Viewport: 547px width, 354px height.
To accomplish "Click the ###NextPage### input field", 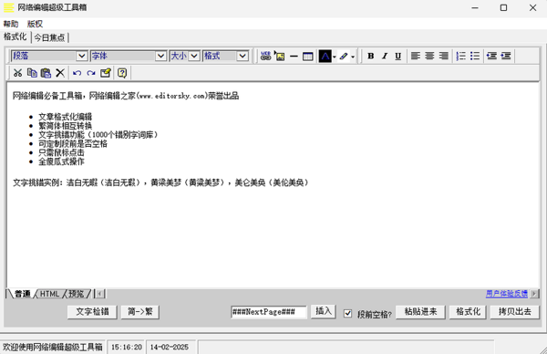I will [269, 312].
